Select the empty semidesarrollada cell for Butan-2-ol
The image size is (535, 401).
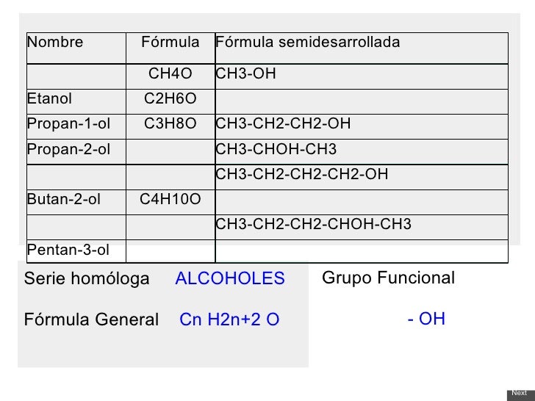click(362, 202)
